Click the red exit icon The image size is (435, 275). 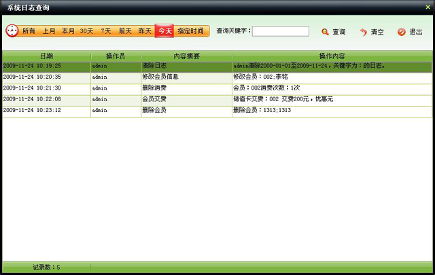tap(401, 32)
